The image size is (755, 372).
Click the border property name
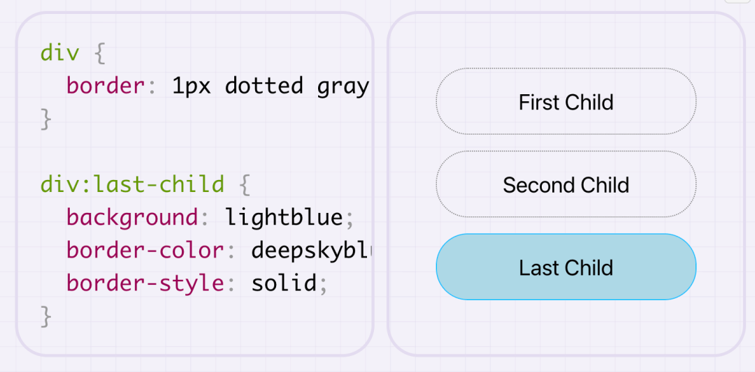[105, 86]
